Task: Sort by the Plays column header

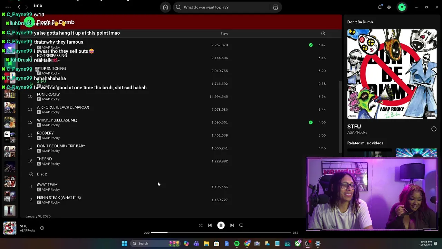Action: [224, 34]
